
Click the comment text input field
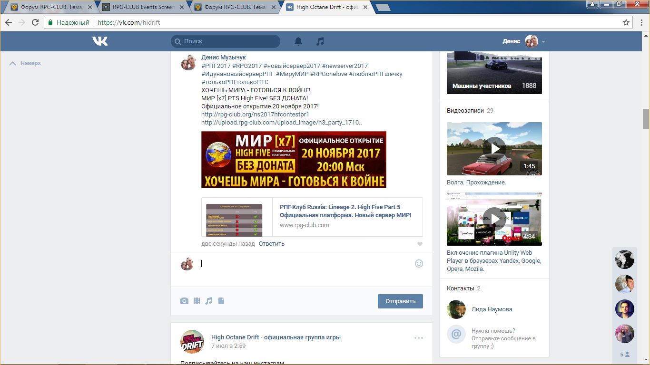pyautogui.click(x=305, y=264)
